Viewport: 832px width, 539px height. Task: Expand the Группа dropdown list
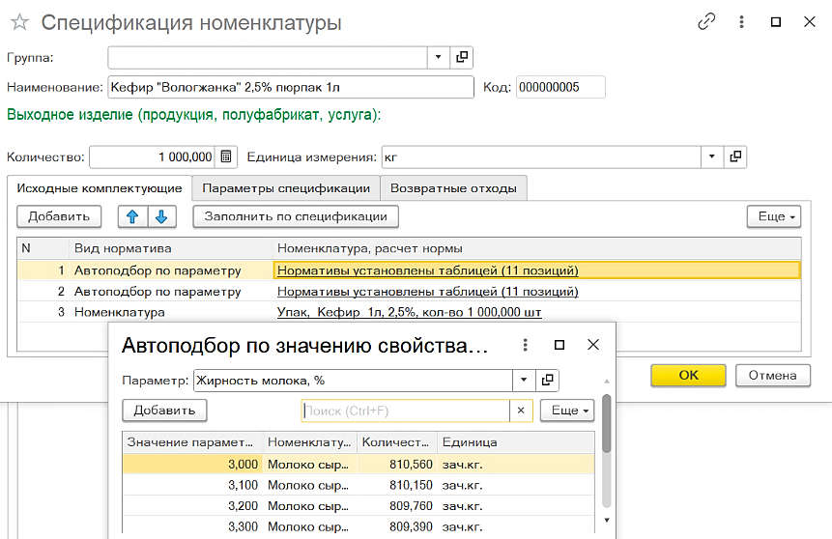click(x=439, y=57)
